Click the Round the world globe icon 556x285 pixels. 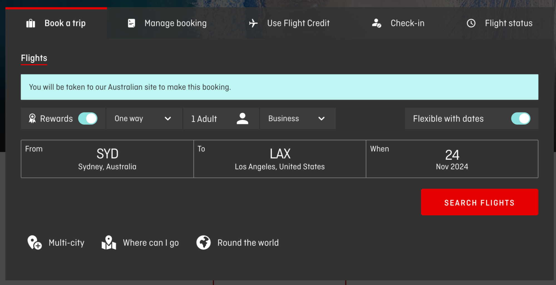pyautogui.click(x=203, y=243)
